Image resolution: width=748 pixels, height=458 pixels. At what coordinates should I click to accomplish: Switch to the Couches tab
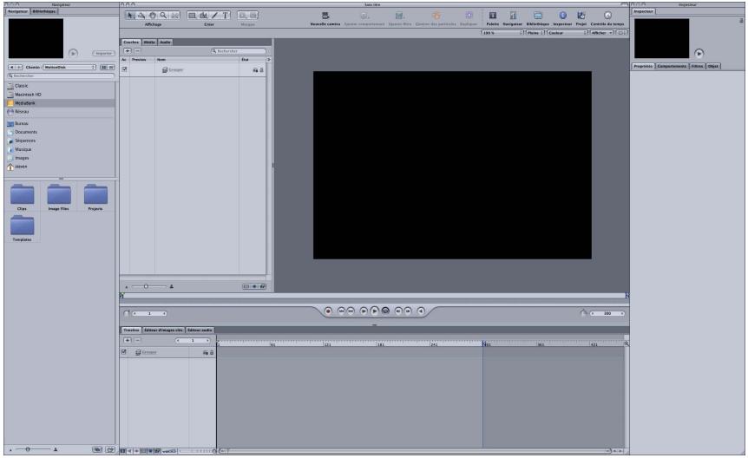pos(131,42)
